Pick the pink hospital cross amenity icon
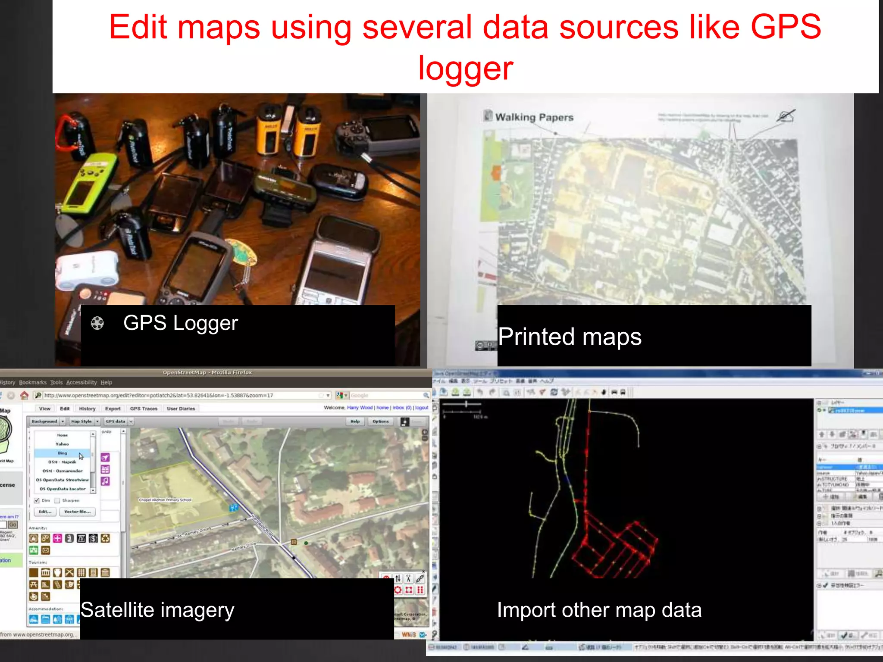Screen dimensions: 883x662 (57, 538)
